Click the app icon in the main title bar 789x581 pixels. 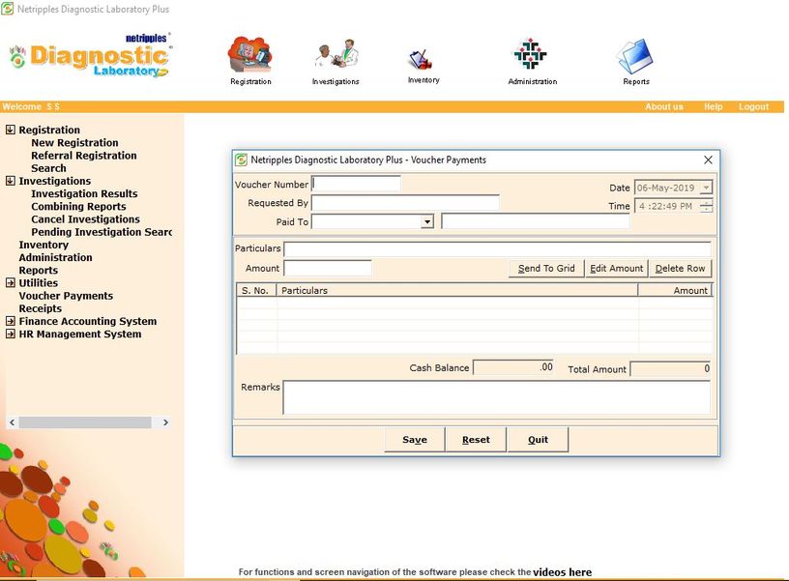click(x=7, y=9)
